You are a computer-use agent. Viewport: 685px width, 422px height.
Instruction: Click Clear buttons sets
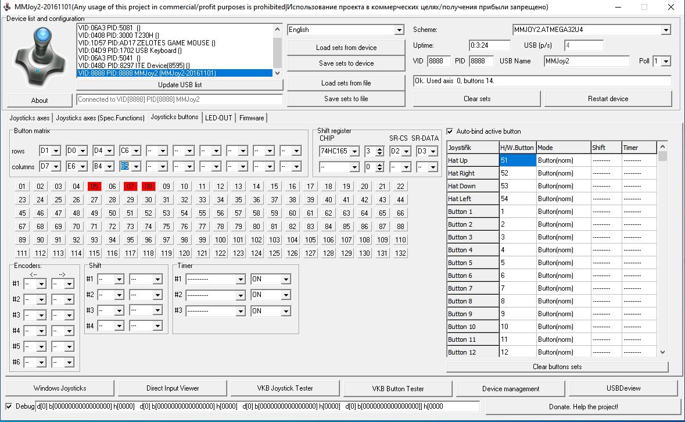[557, 367]
